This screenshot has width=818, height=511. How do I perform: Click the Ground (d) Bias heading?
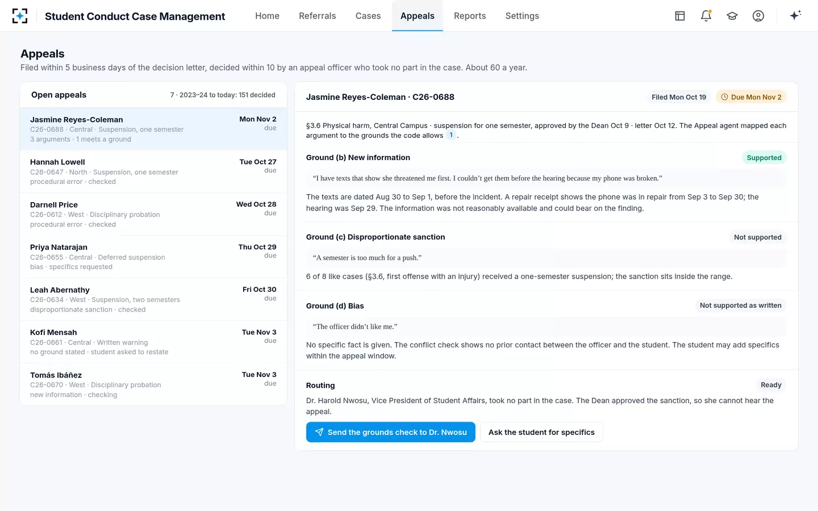click(335, 306)
